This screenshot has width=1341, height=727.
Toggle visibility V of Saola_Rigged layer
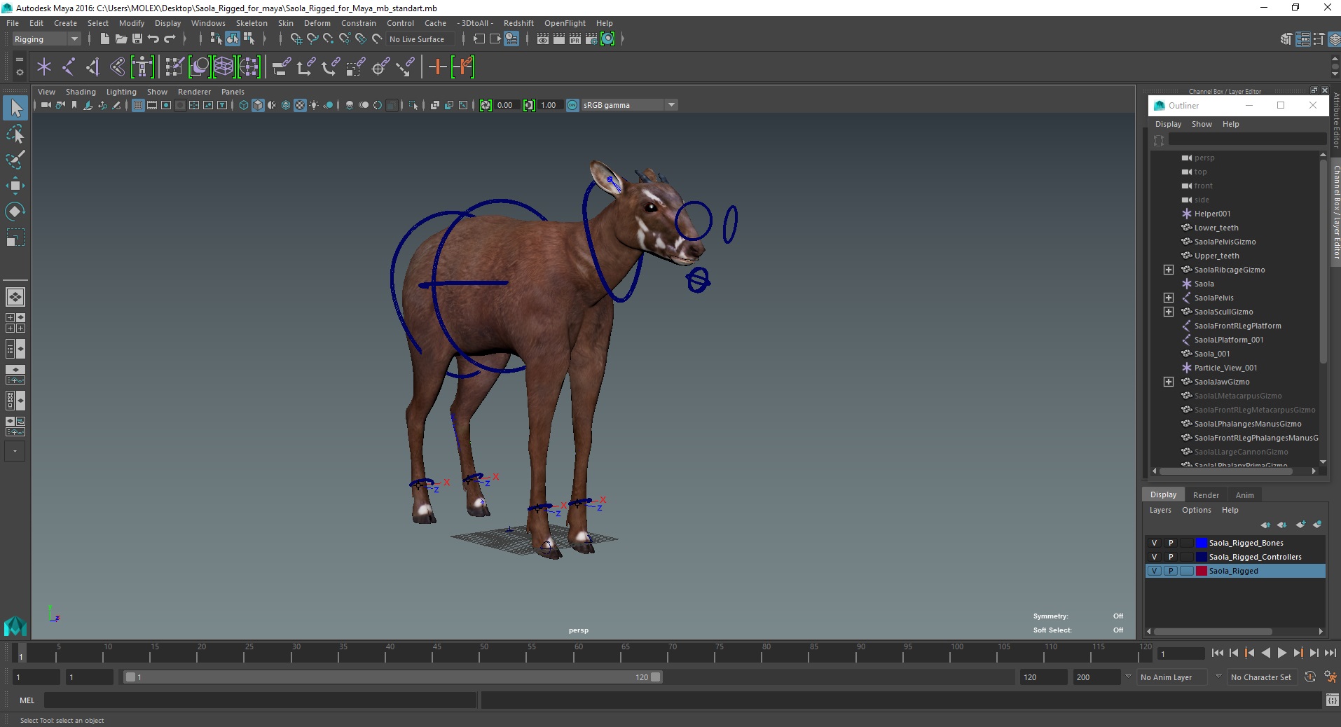(x=1154, y=571)
